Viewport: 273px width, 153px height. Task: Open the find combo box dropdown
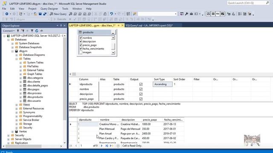coord(175,14)
